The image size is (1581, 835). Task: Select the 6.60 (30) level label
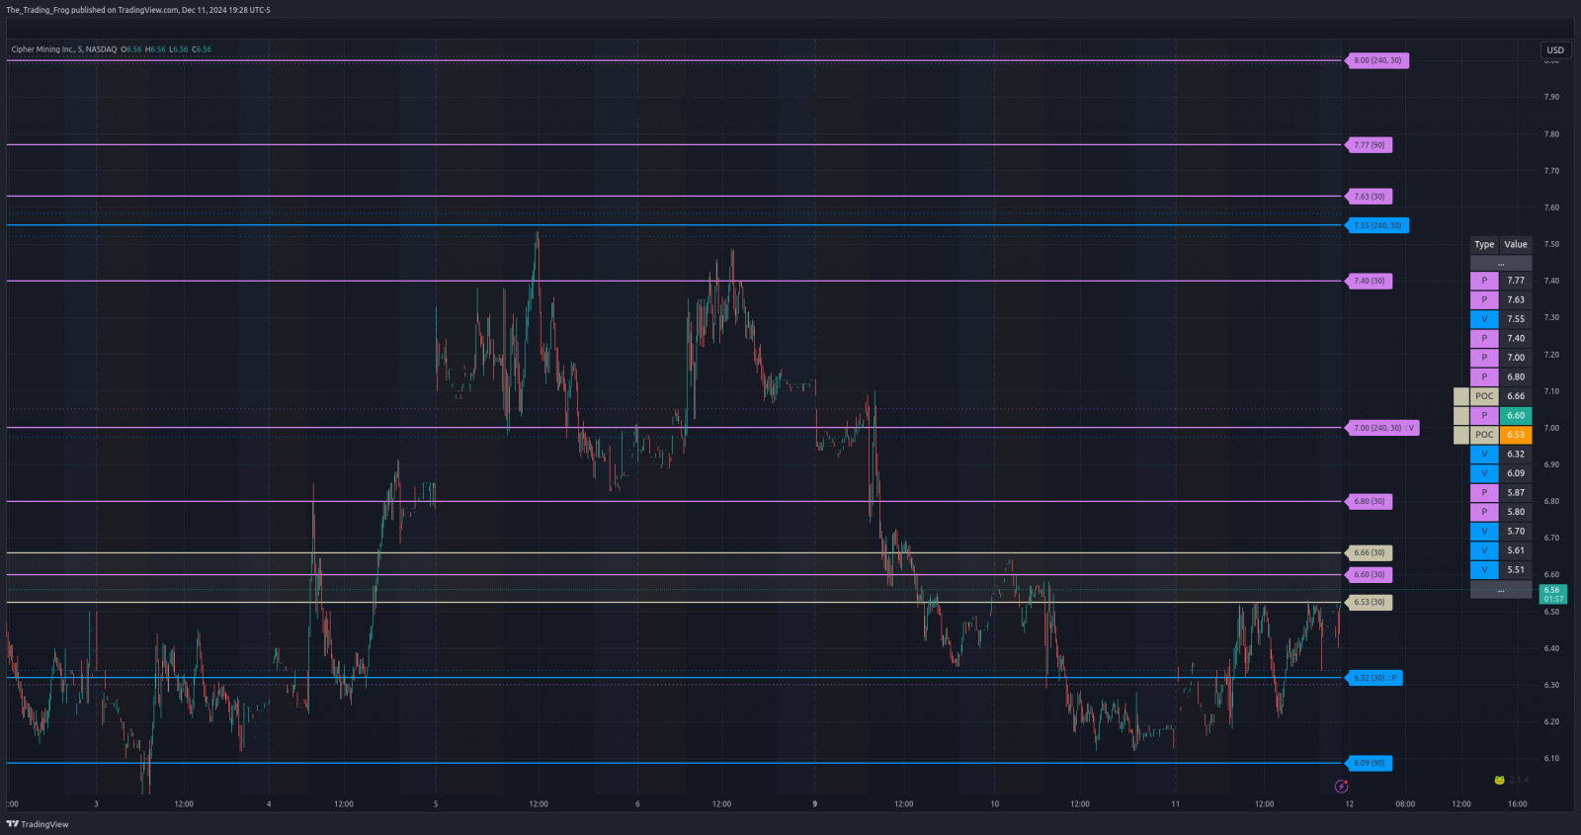click(x=1370, y=574)
